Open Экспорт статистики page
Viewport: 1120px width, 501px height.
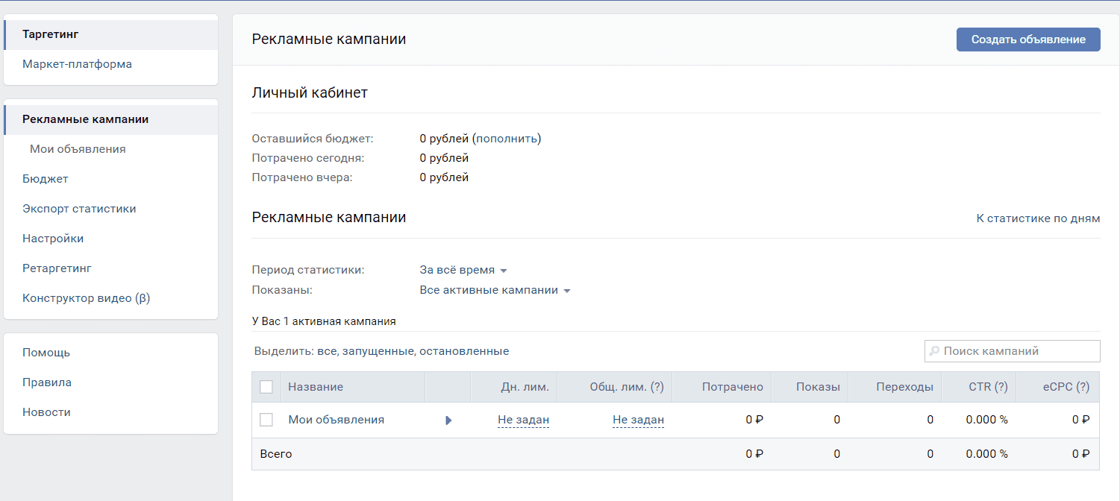(79, 209)
